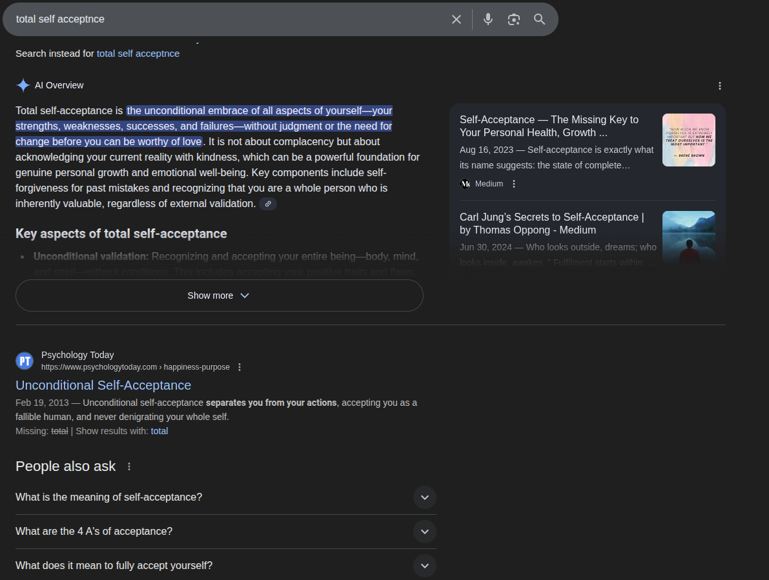Click the Brené Brown quote thumbnail
The height and width of the screenshot is (580, 769).
point(688,140)
